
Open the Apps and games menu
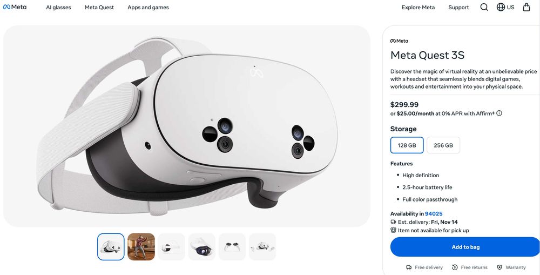click(148, 8)
